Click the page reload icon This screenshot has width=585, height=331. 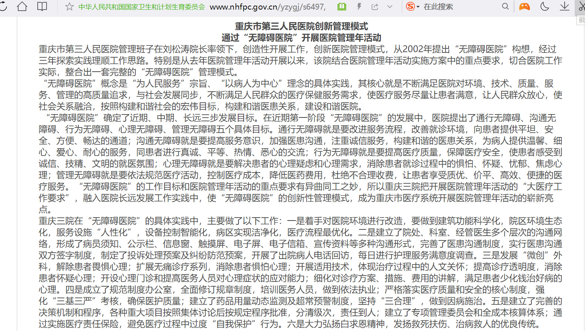(x=3, y=7)
